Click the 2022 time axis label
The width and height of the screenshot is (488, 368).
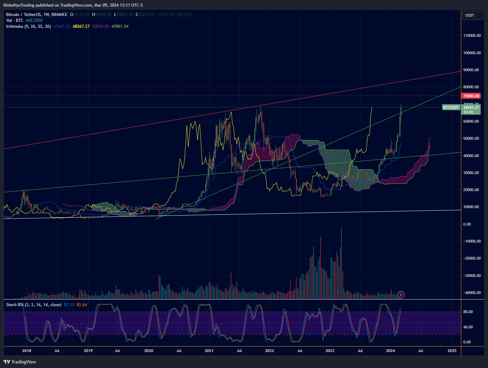click(270, 351)
